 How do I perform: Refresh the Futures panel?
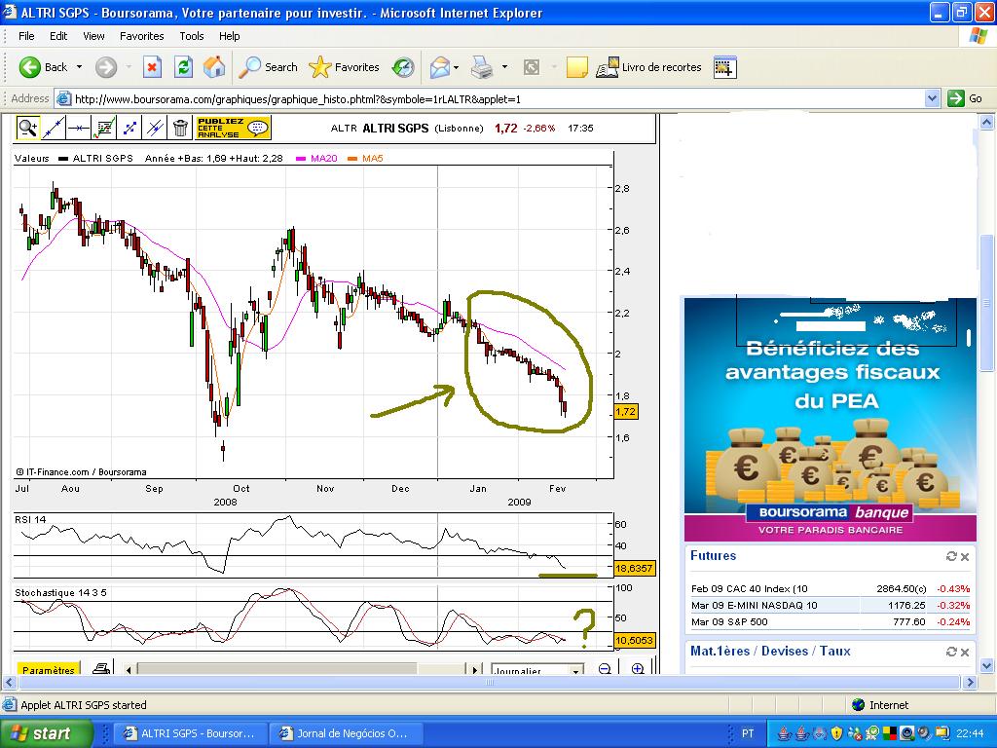[x=951, y=556]
